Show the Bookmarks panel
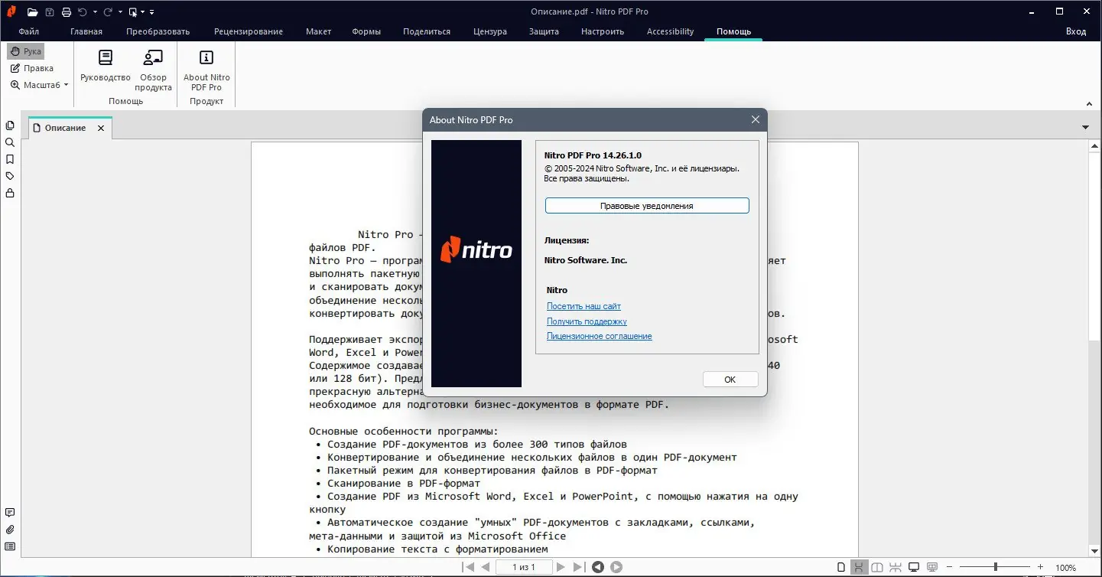Screen dimensions: 1102x577 click(10, 159)
